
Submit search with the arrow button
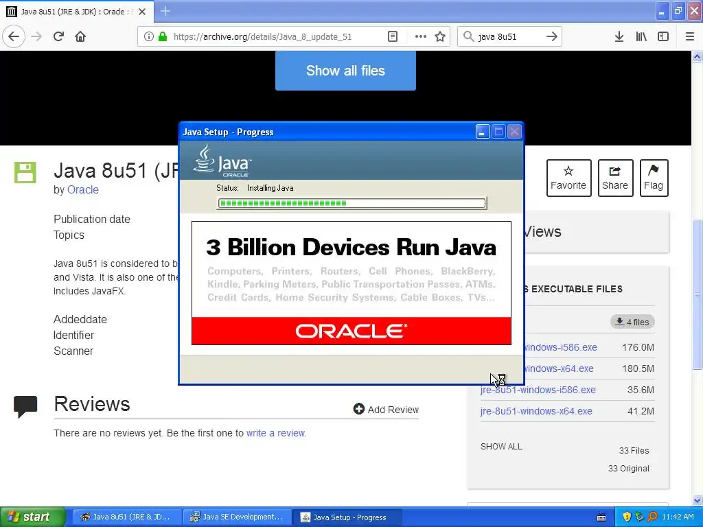(x=552, y=37)
